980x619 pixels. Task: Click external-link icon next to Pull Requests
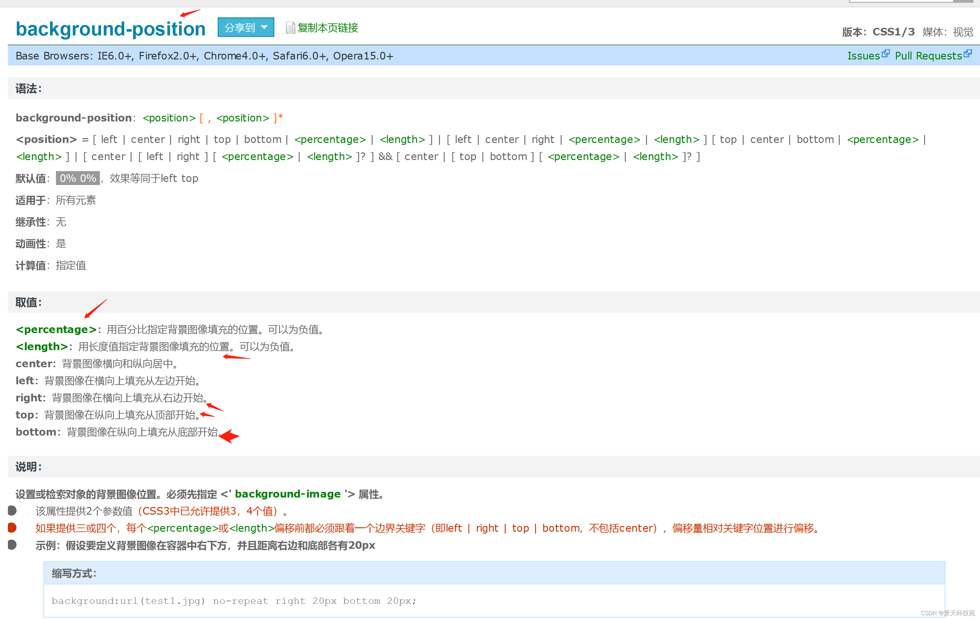(x=967, y=53)
